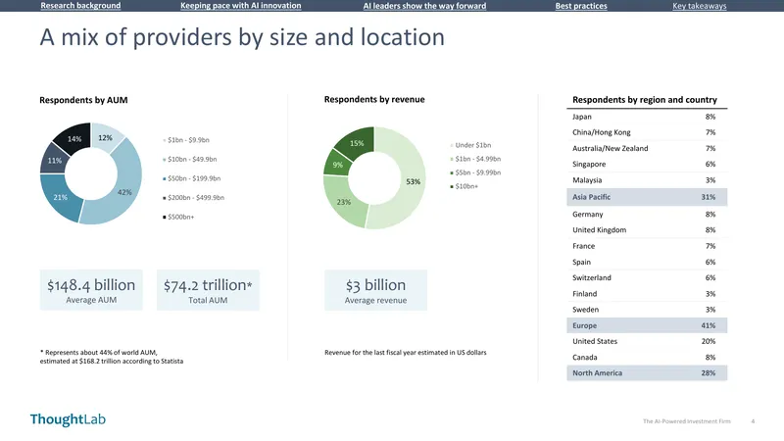Click the ThoughtLab logo
Viewport: 784px width, 441px height.
68,419
